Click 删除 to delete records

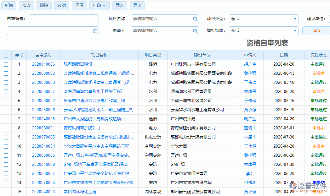tap(44, 5)
